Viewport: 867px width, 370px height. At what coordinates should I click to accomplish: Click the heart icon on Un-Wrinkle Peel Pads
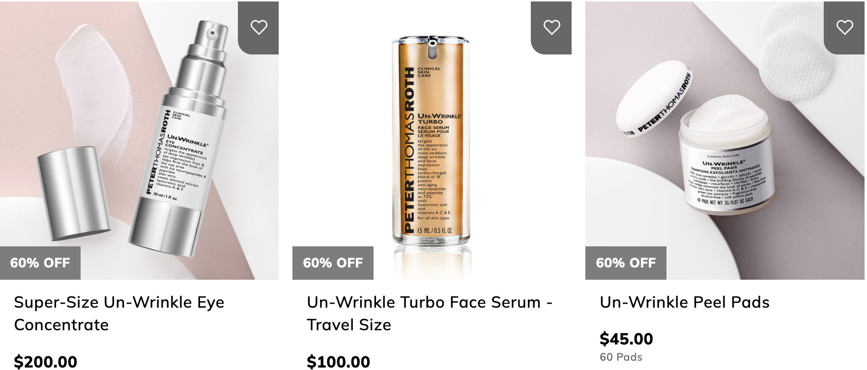pyautogui.click(x=844, y=27)
